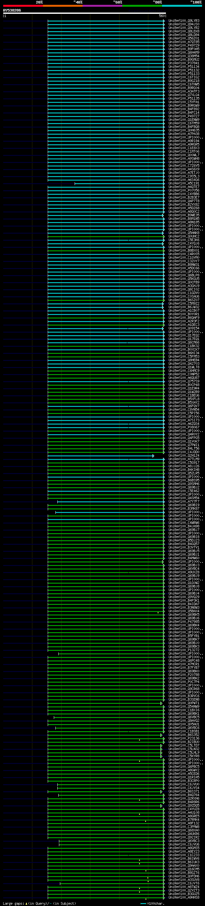
Task: Select the UniRef100_B4FC14 label
Action: pos(184,112)
